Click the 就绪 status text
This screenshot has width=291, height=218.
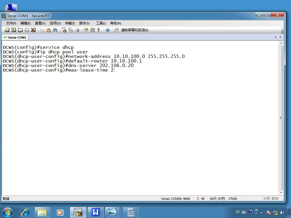click(x=6, y=198)
